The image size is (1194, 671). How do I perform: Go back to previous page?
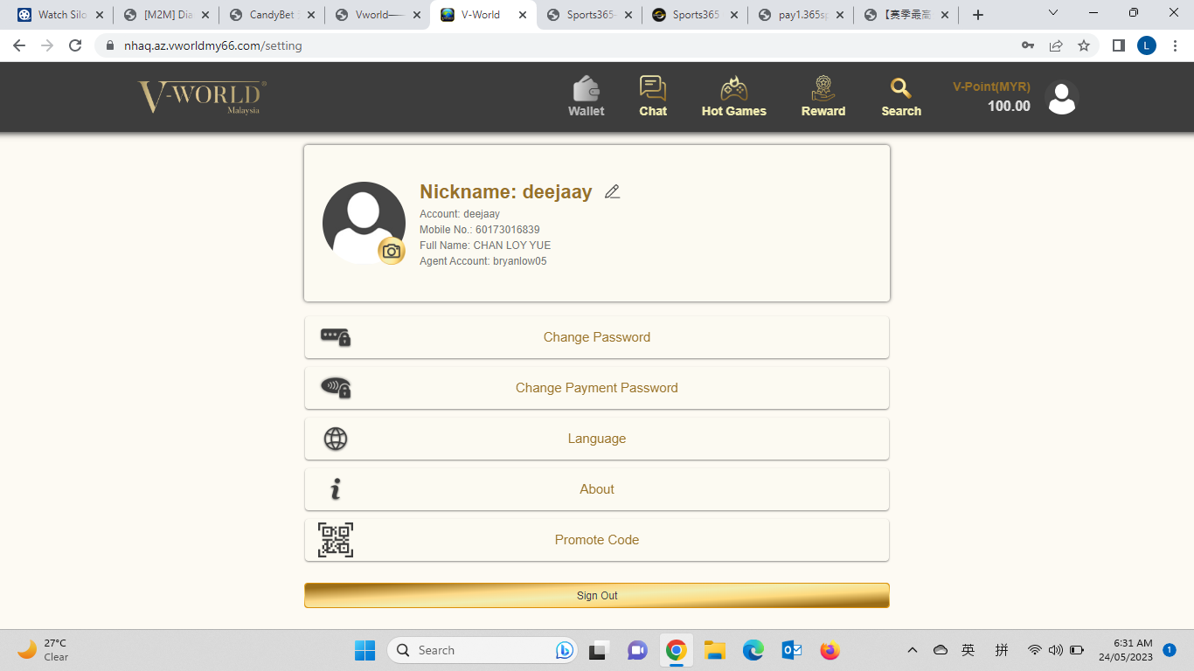pyautogui.click(x=19, y=45)
